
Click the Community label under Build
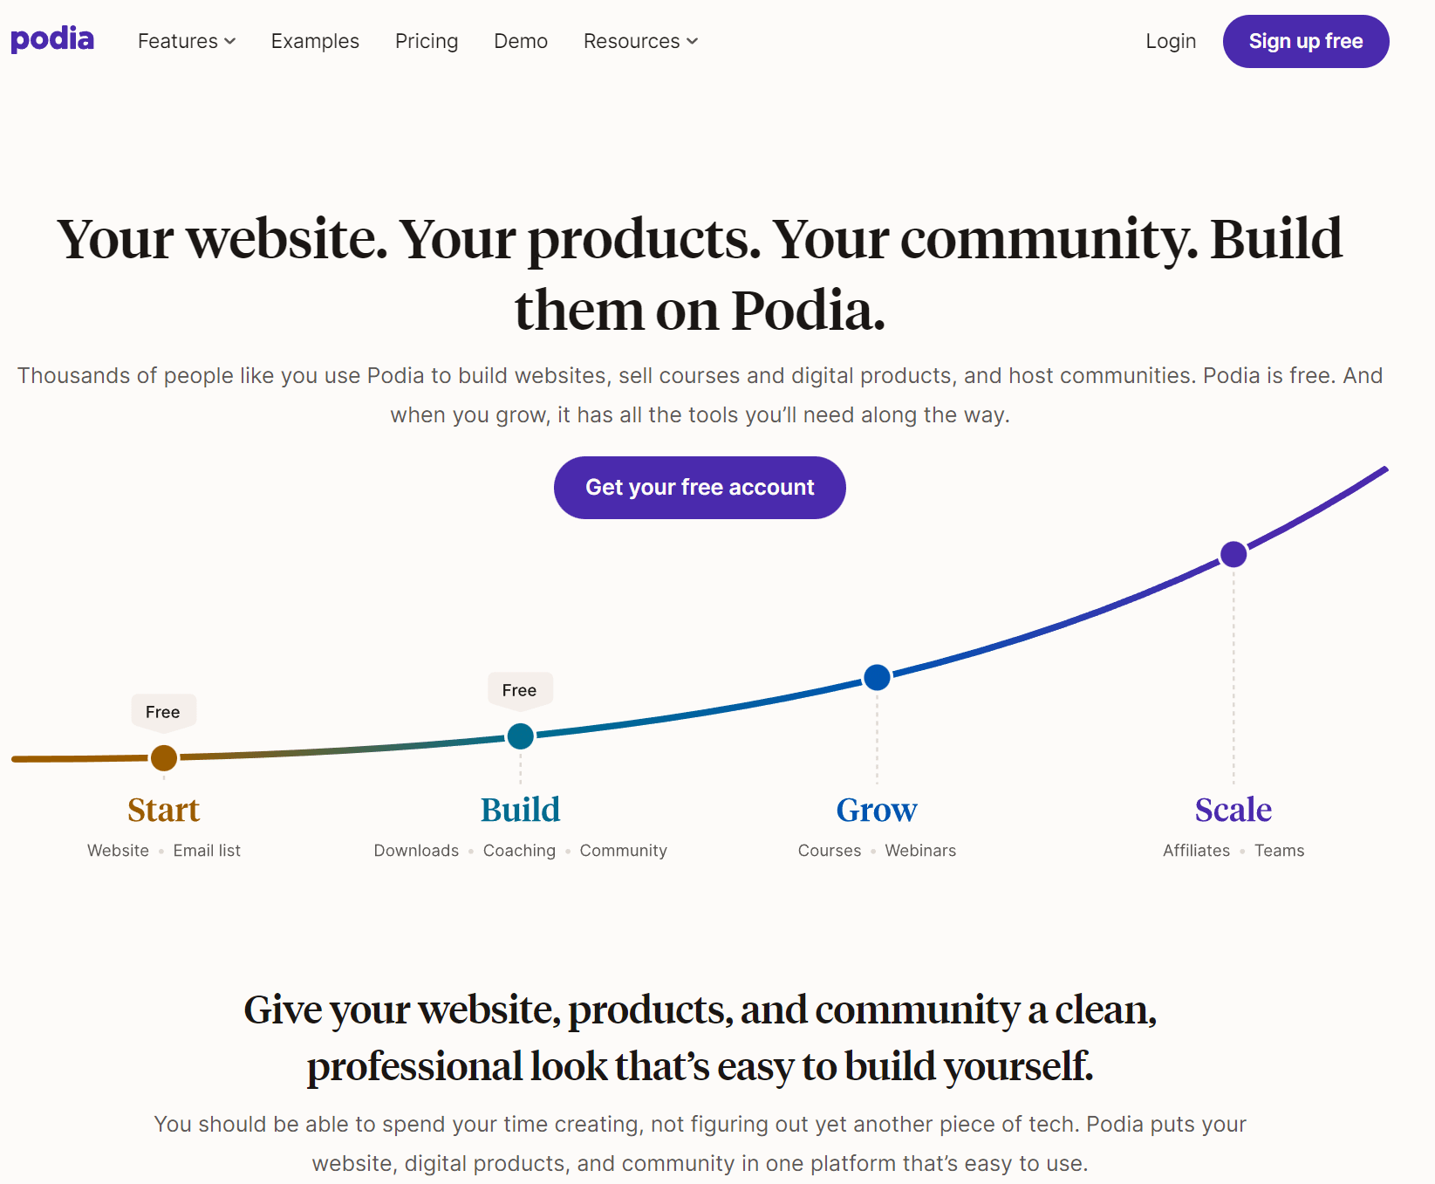[x=623, y=851]
